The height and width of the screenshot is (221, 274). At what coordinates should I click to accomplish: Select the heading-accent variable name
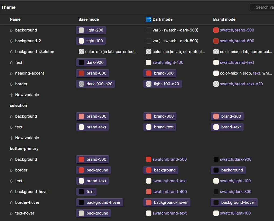[30, 73]
